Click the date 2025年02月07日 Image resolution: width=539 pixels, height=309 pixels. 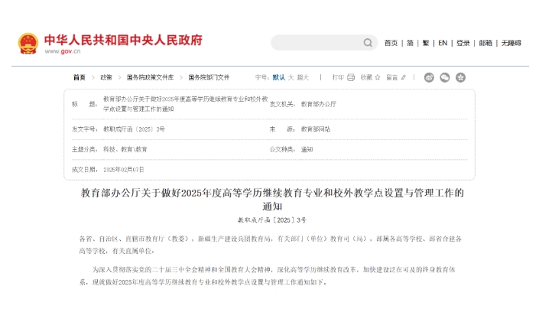click(x=124, y=170)
